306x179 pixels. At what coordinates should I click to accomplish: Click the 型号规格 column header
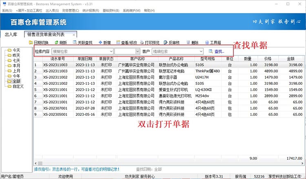click(x=208, y=59)
